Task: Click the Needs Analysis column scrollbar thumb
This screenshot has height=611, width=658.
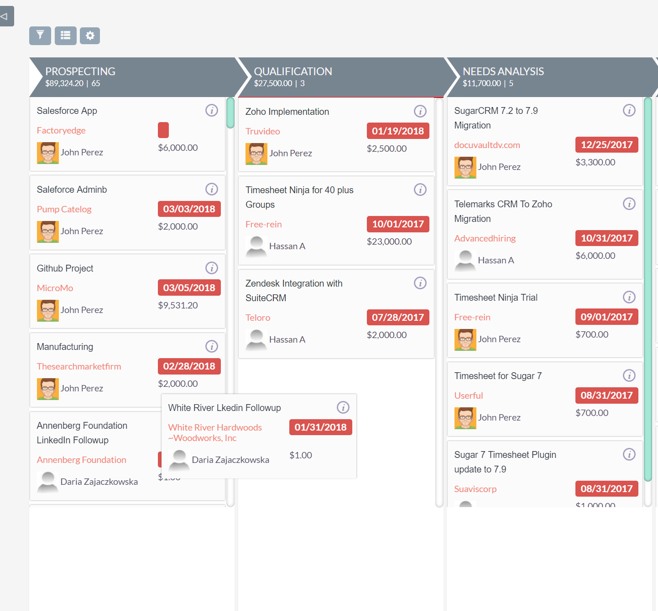Action: (x=648, y=289)
